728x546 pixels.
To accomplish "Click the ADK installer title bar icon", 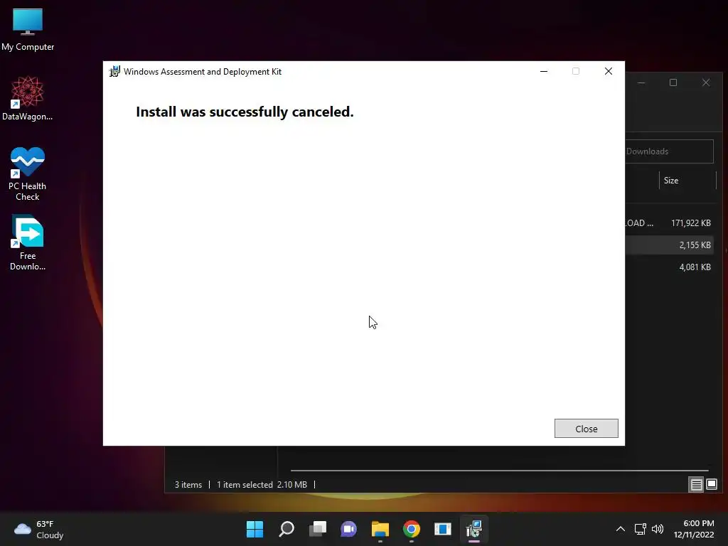I will point(114,72).
